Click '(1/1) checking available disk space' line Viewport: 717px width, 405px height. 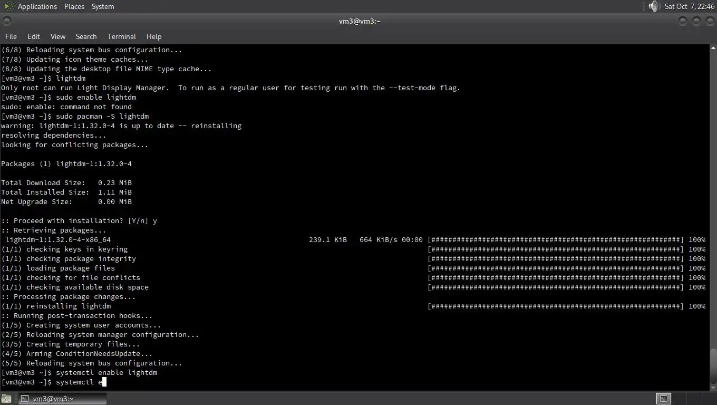(75, 287)
